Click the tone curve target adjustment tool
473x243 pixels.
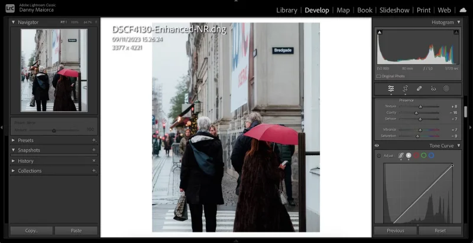(379, 156)
